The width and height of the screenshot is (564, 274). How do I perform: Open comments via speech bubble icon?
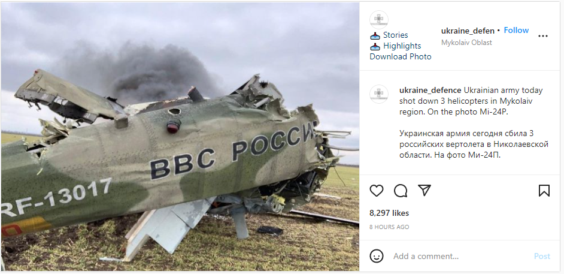point(401,191)
